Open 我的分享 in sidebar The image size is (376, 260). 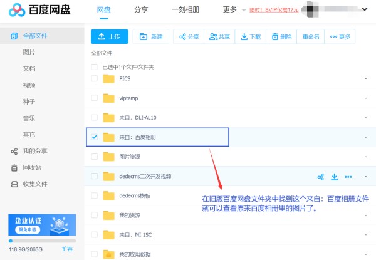pos(29,151)
